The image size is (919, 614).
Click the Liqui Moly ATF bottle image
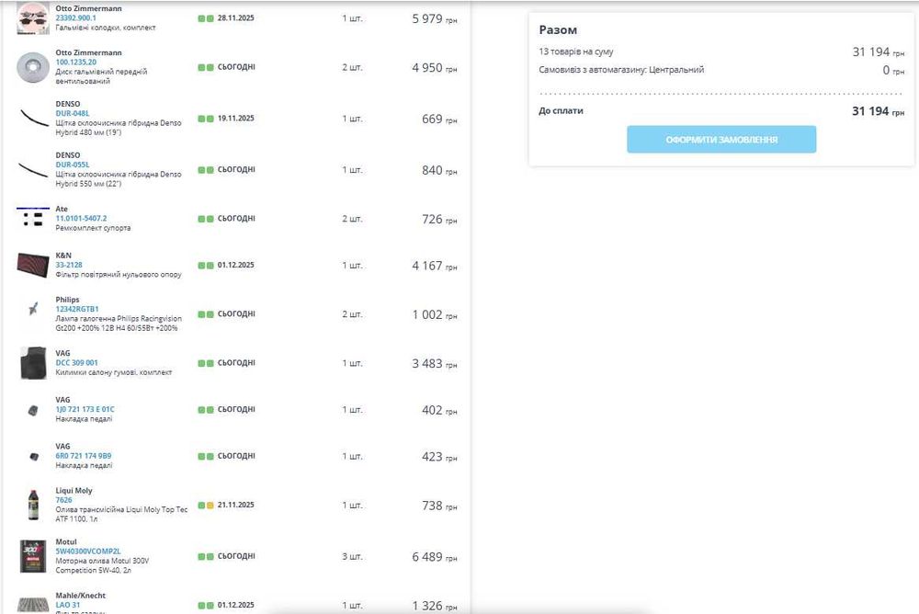33,506
